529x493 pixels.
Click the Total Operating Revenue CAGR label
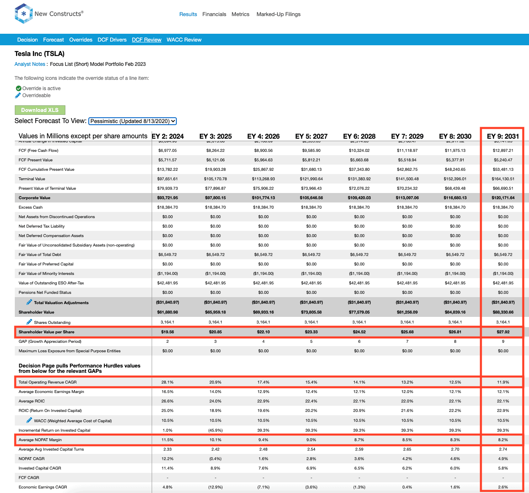(x=48, y=382)
